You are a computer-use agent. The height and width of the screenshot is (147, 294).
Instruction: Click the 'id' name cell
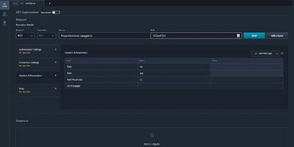[174, 80]
